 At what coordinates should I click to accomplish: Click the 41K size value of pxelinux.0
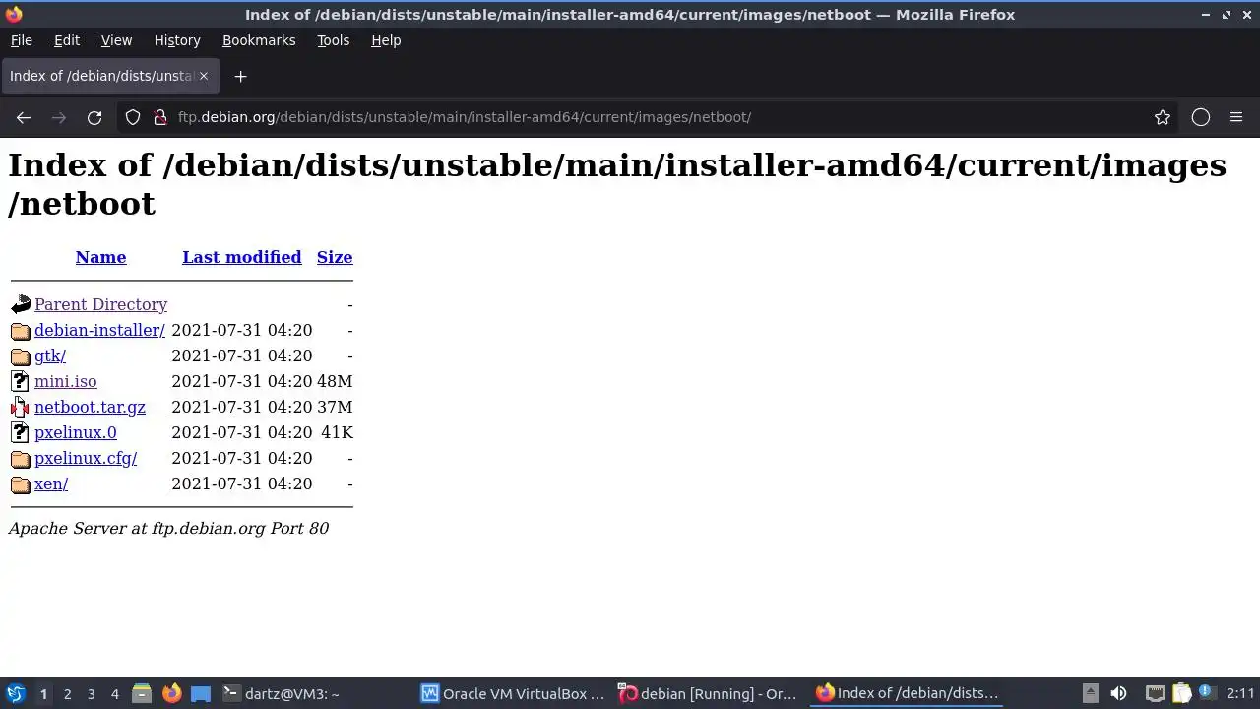337,432
